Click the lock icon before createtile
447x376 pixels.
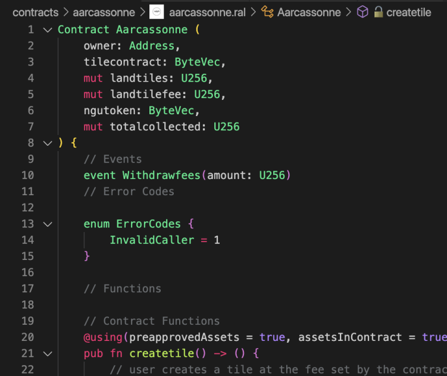pyautogui.click(x=379, y=12)
